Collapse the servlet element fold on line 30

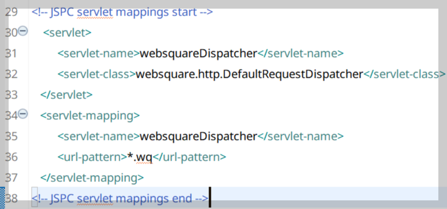tap(23, 31)
